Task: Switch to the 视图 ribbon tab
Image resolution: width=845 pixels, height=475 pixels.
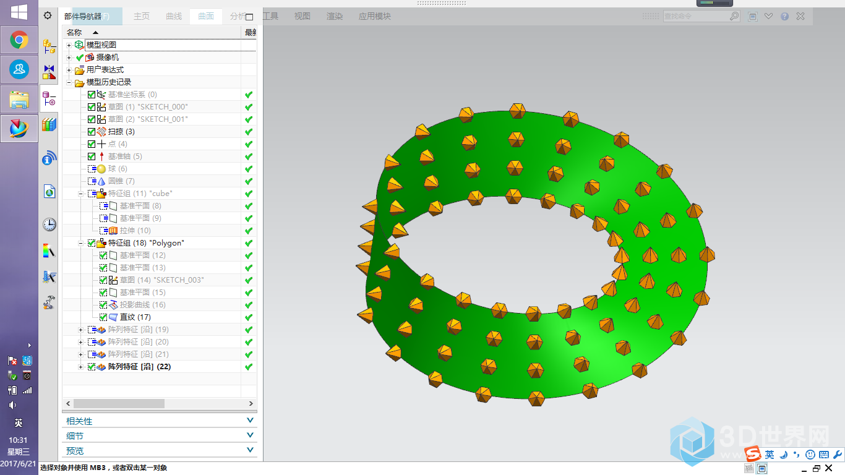Action: point(302,16)
